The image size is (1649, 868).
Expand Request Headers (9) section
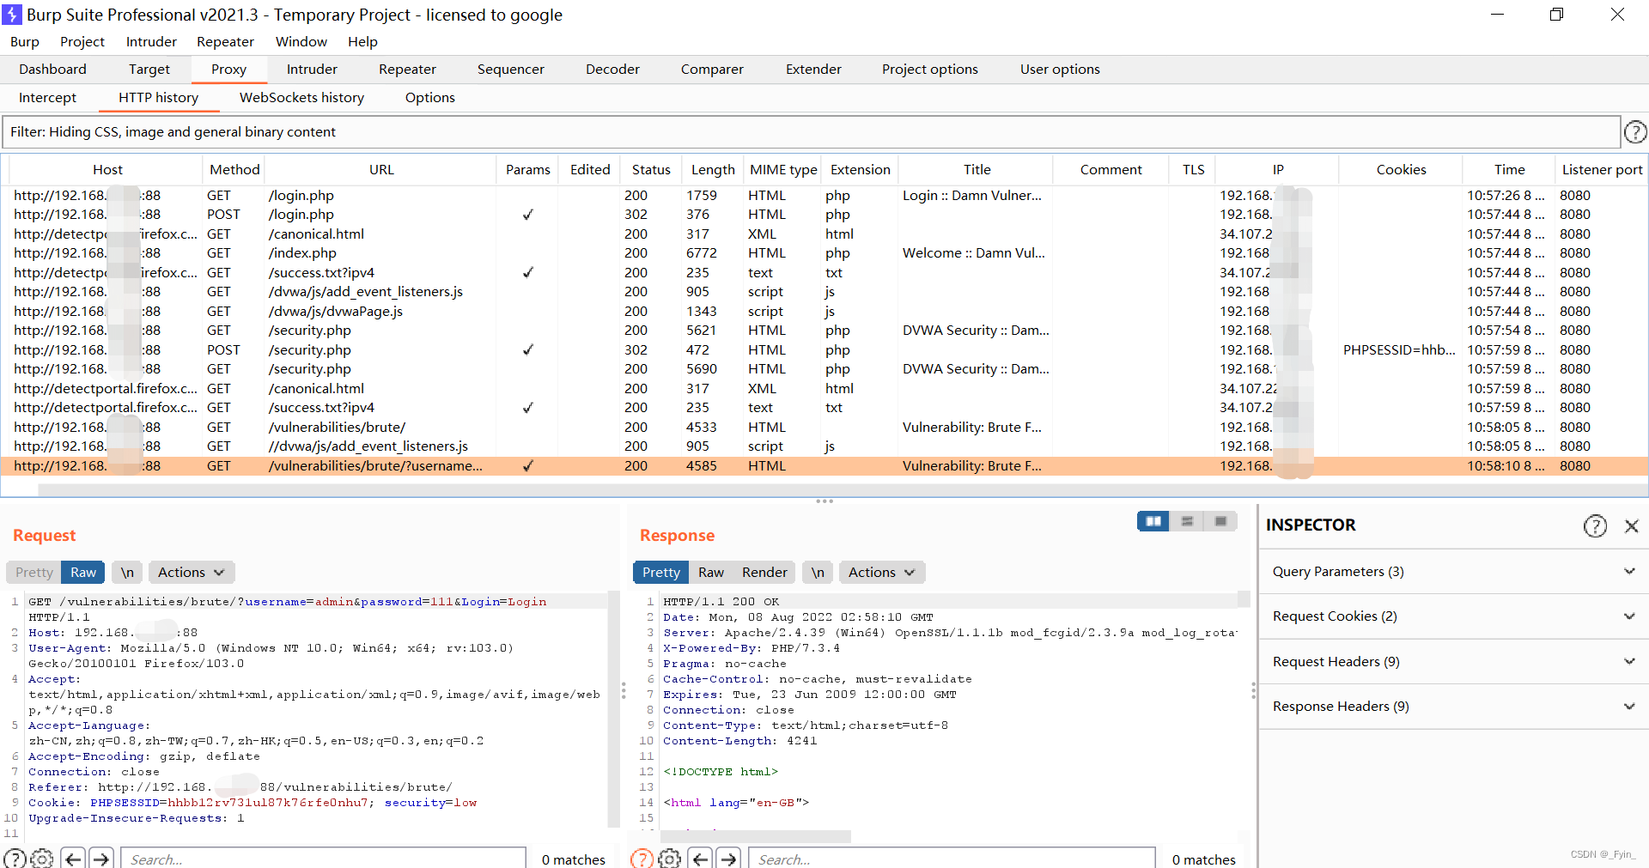point(1453,661)
